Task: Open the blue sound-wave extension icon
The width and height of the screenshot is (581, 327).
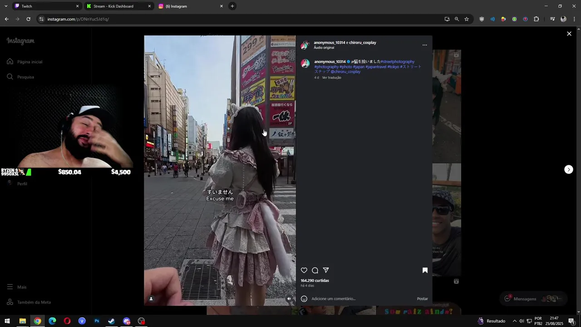Action: [x=492, y=19]
